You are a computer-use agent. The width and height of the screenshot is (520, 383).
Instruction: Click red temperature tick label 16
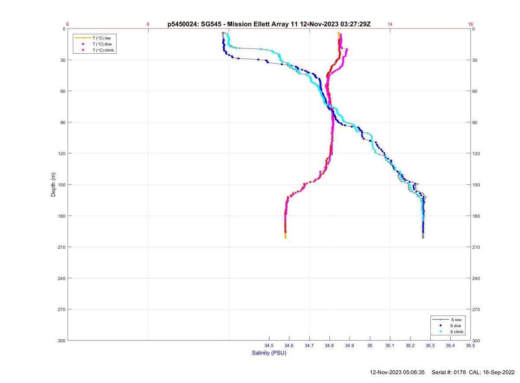click(471, 24)
